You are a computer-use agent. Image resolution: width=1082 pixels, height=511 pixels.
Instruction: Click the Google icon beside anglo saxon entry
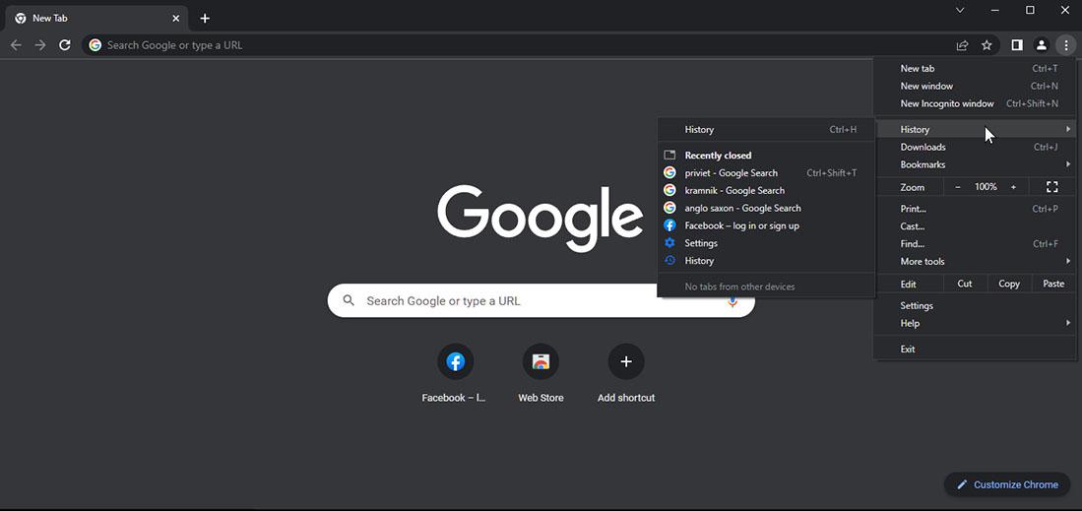[669, 208]
